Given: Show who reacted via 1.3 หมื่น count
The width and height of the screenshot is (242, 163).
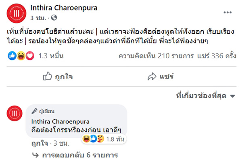Looking at the screenshot, I should 48,56.
